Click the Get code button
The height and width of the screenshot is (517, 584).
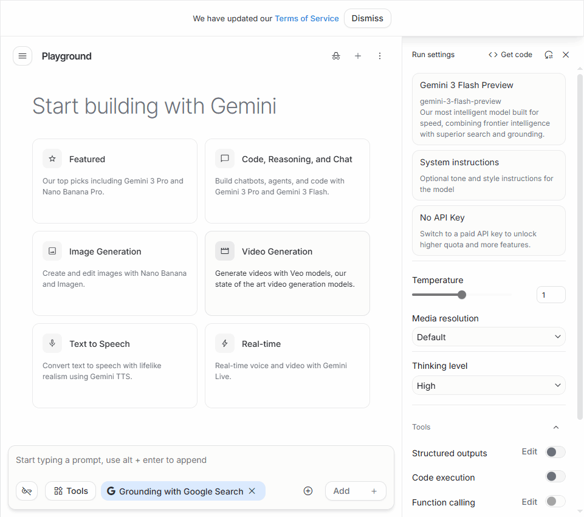510,54
